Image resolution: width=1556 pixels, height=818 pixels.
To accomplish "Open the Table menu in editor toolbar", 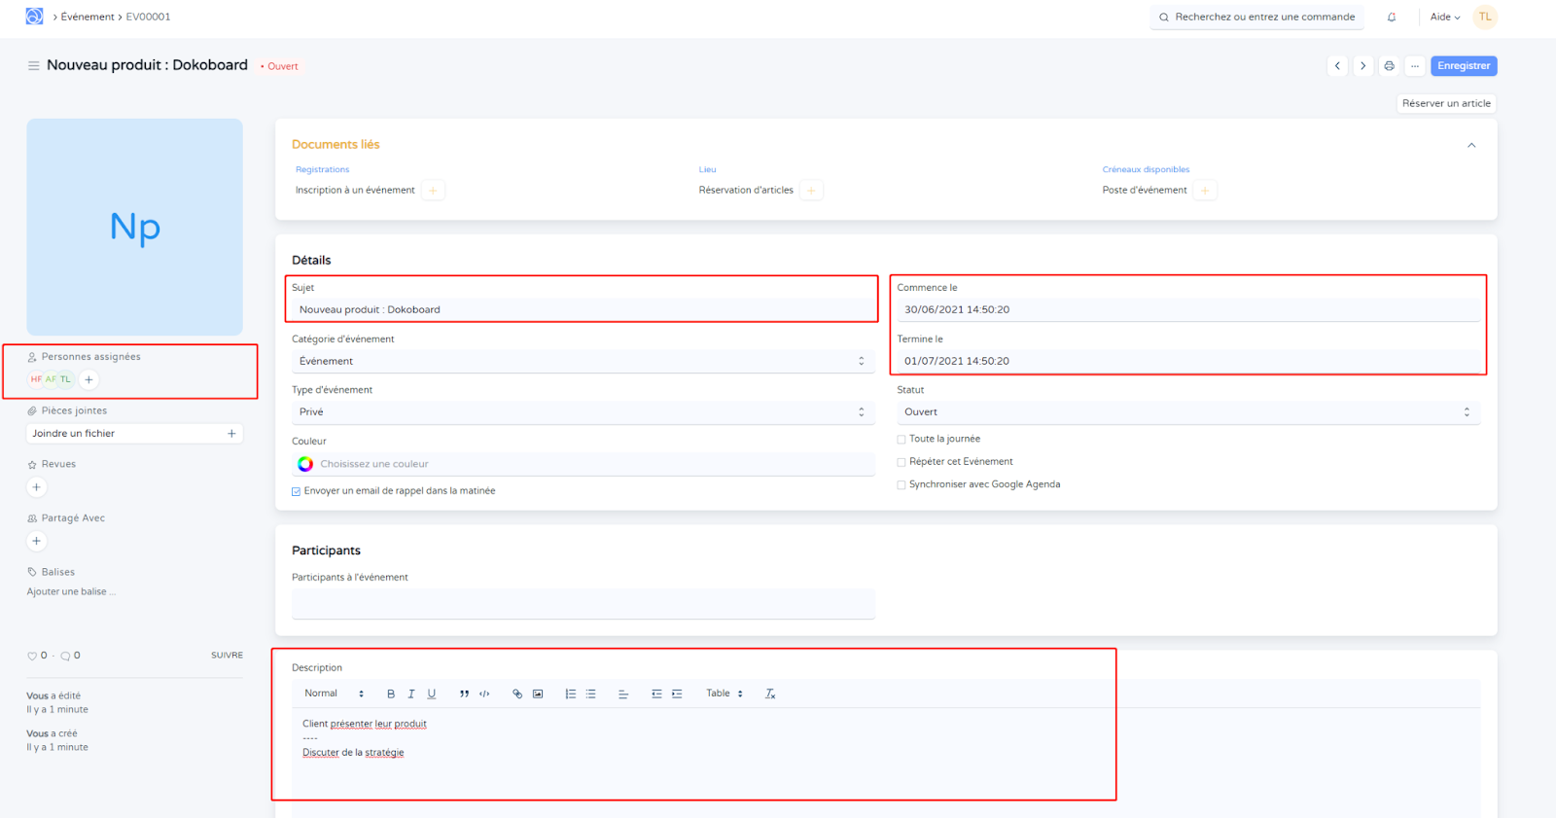I will 724,694.
